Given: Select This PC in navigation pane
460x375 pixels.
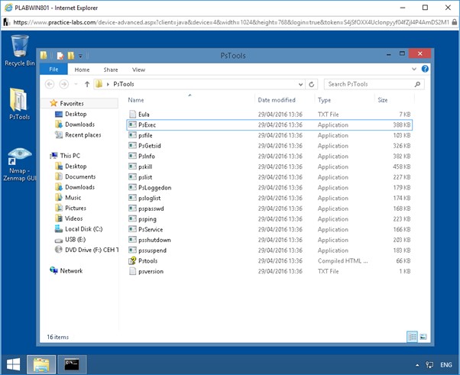Looking at the screenshot, I should [x=70, y=156].
